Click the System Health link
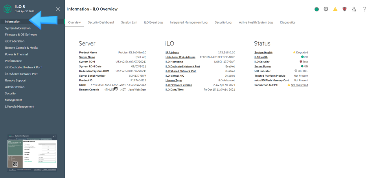368x178 pixels. (x=263, y=53)
